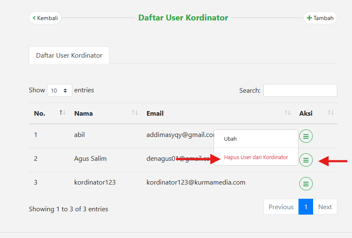The height and width of the screenshot is (238, 352).
Task: Open the action menu for Agus Salim
Action: click(306, 160)
